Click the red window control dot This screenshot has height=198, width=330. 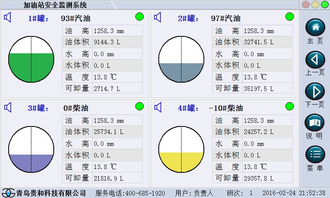tap(306, 5)
